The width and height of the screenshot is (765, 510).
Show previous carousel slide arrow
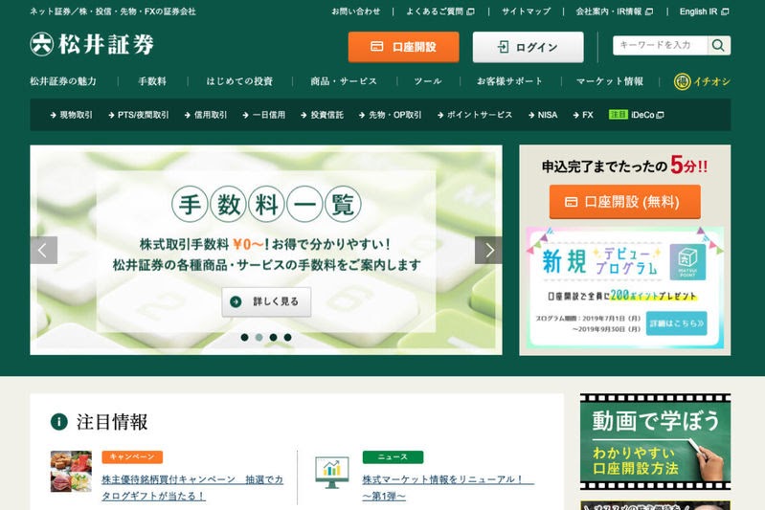pos(43,250)
